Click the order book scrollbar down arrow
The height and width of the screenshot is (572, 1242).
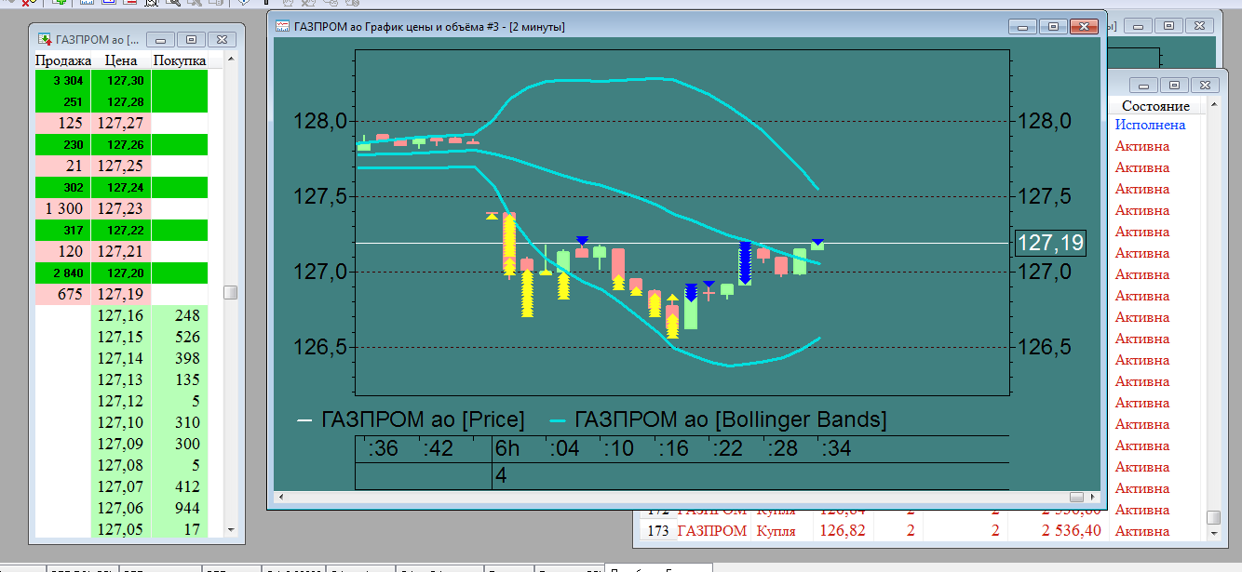click(x=230, y=529)
